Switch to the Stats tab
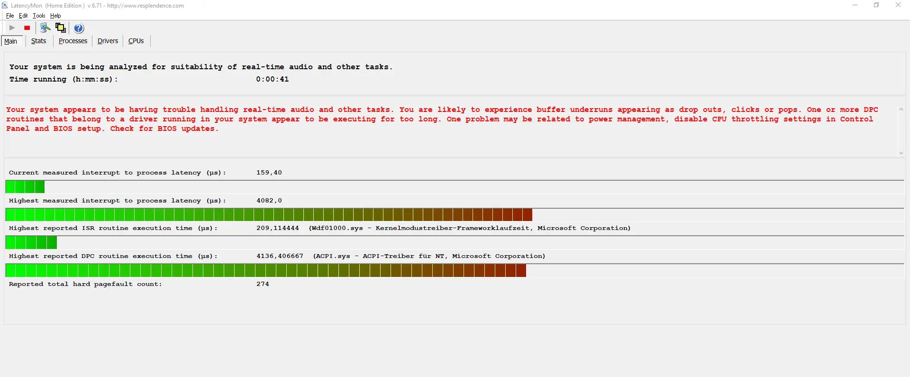910x377 pixels. click(38, 41)
